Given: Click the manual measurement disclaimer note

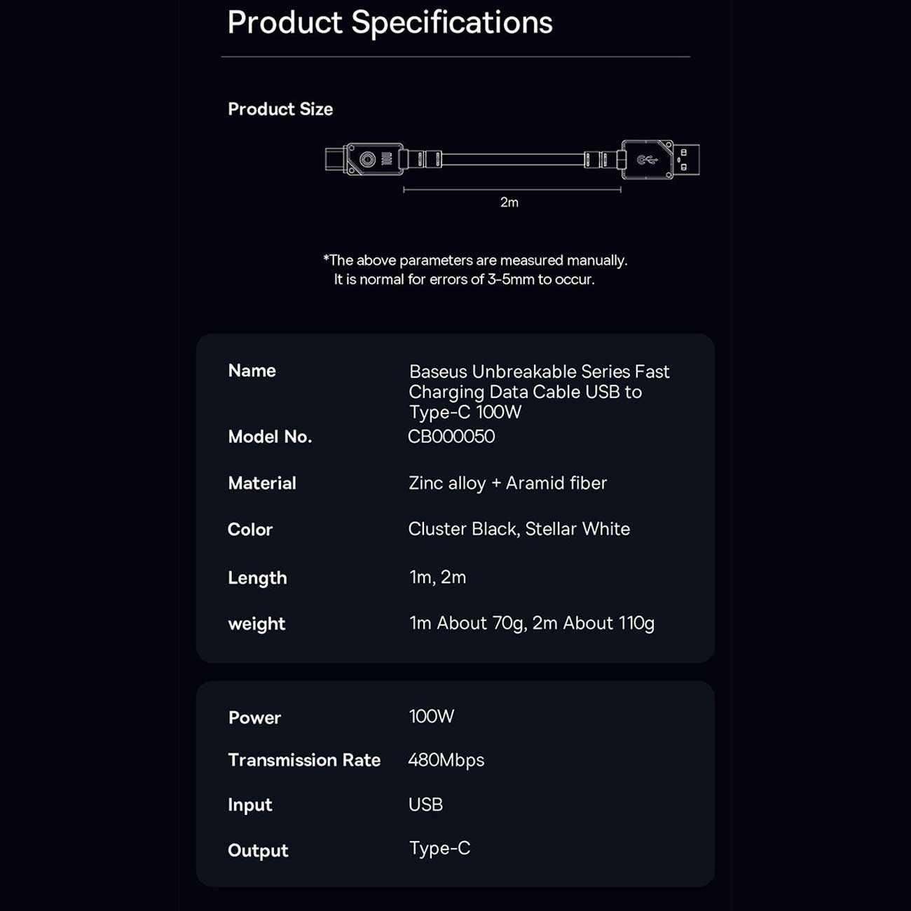Looking at the screenshot, I should (475, 270).
